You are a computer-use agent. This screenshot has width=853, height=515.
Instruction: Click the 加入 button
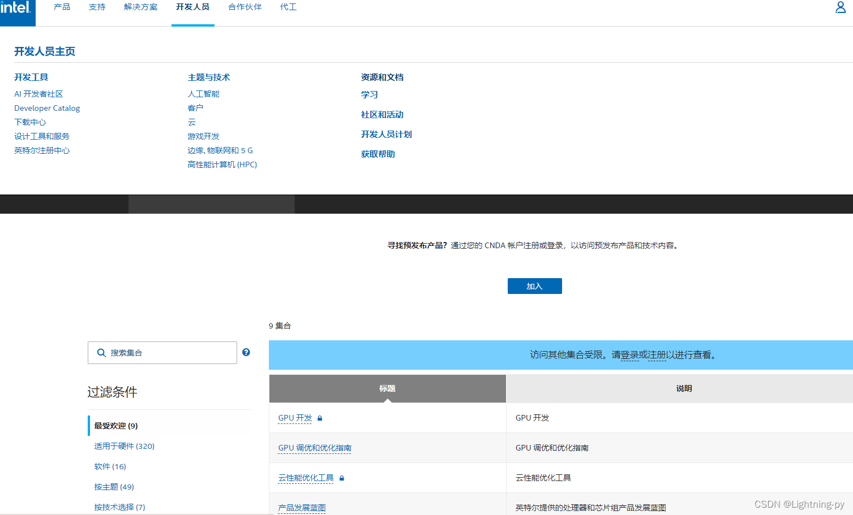[x=535, y=286]
